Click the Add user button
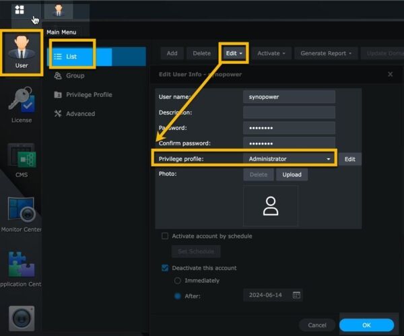The height and width of the screenshot is (336, 404). coord(172,53)
